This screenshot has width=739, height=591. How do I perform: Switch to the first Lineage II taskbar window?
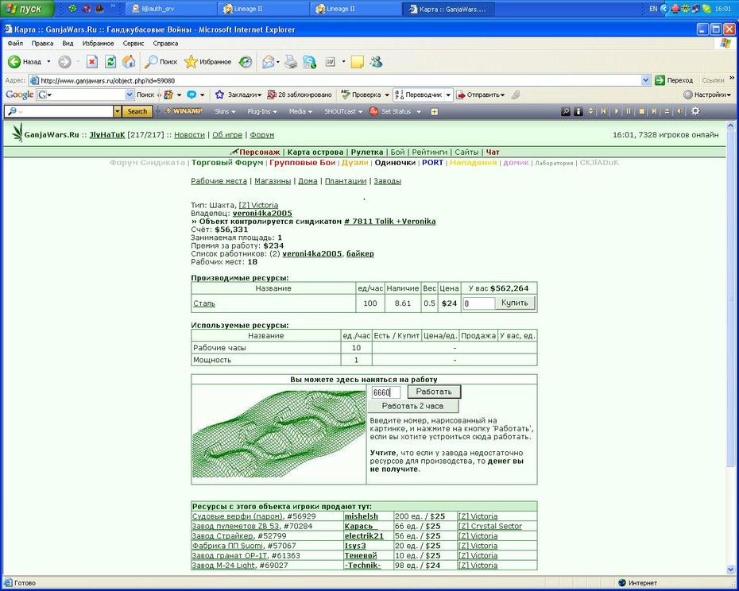263,9
